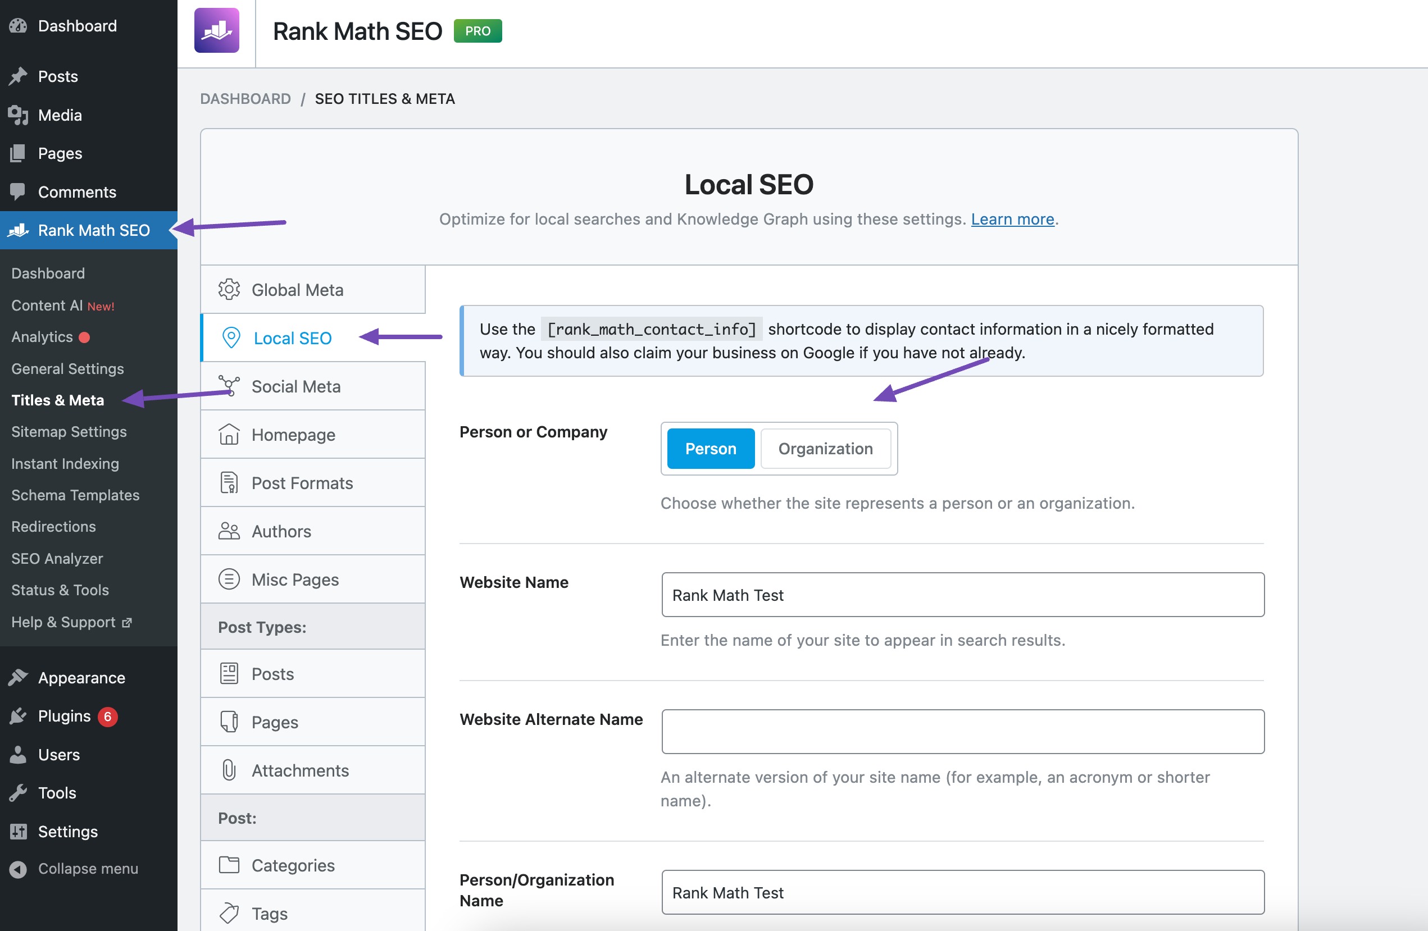Go to the DASHBOARD breadcrumb link
The height and width of the screenshot is (931, 1428).
click(x=246, y=98)
